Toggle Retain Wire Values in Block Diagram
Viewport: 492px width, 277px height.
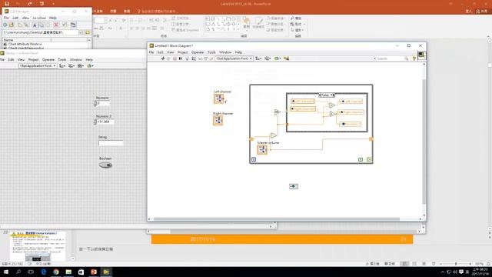194,58
